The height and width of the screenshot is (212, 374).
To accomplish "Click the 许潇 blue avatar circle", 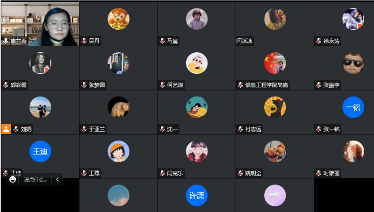I will (x=197, y=195).
